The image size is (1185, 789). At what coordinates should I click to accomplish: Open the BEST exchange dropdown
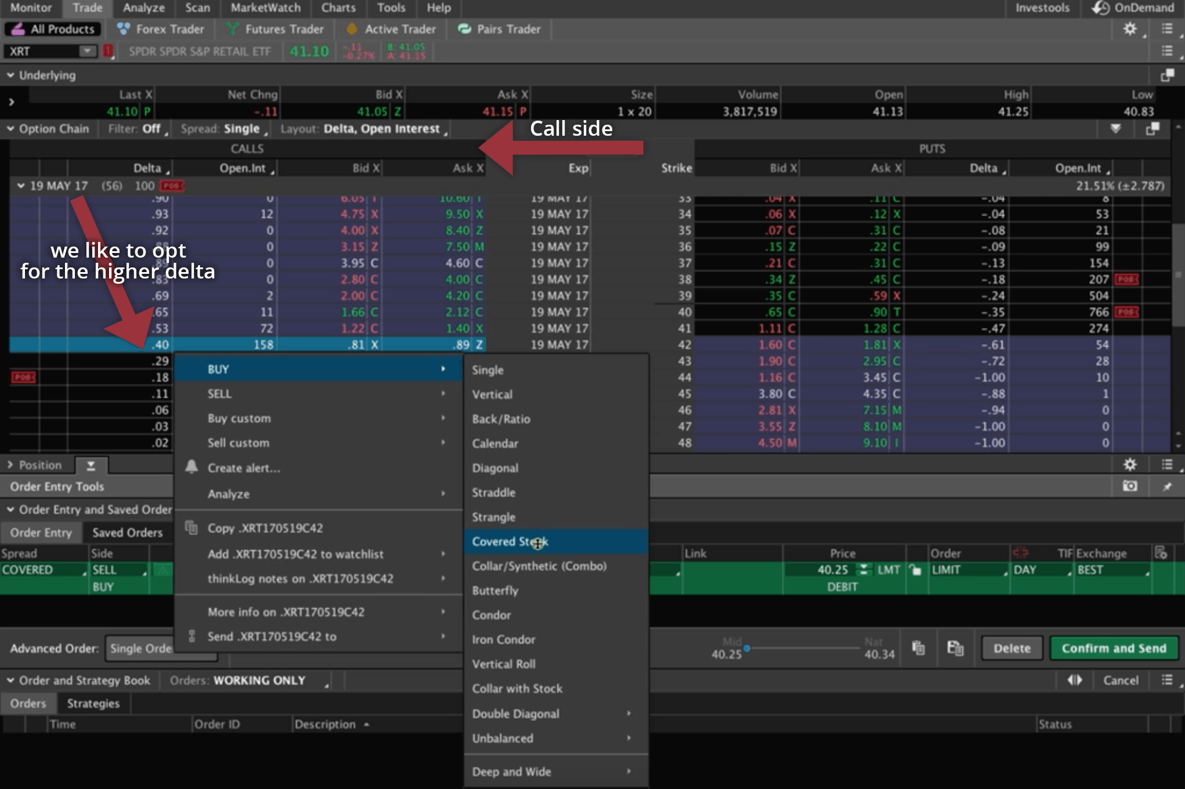point(1113,570)
